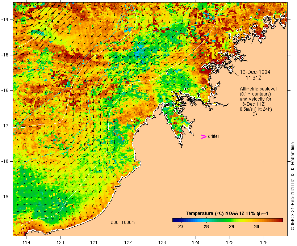Click the latitude axis label '-18'
Image resolution: width=297 pixels, height=246 pixels.
[5, 161]
